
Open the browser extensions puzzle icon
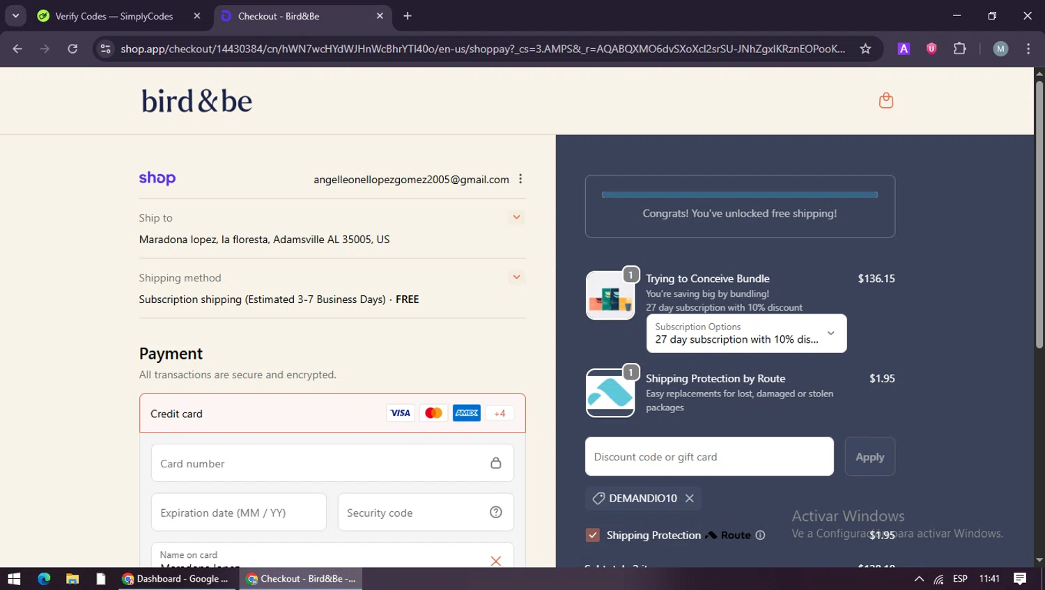[x=959, y=49]
